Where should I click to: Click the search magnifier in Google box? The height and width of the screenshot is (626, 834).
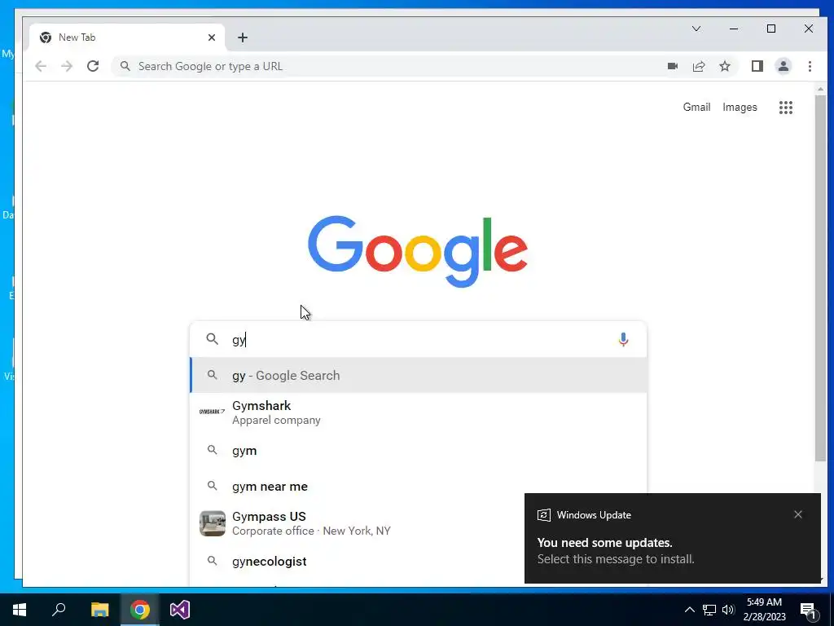213,339
